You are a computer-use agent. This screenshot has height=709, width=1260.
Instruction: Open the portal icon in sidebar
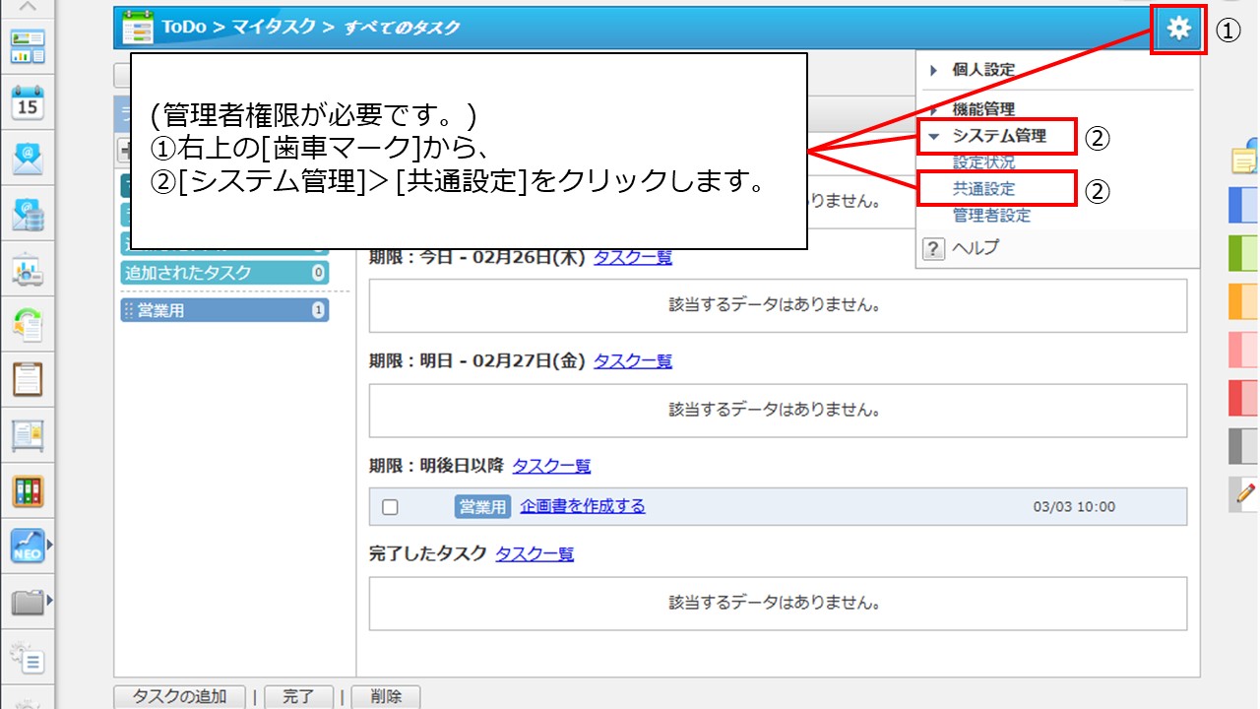(28, 46)
